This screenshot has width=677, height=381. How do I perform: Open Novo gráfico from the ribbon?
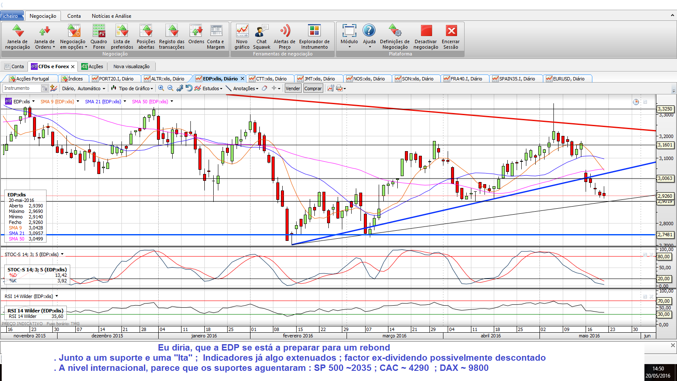242,37
